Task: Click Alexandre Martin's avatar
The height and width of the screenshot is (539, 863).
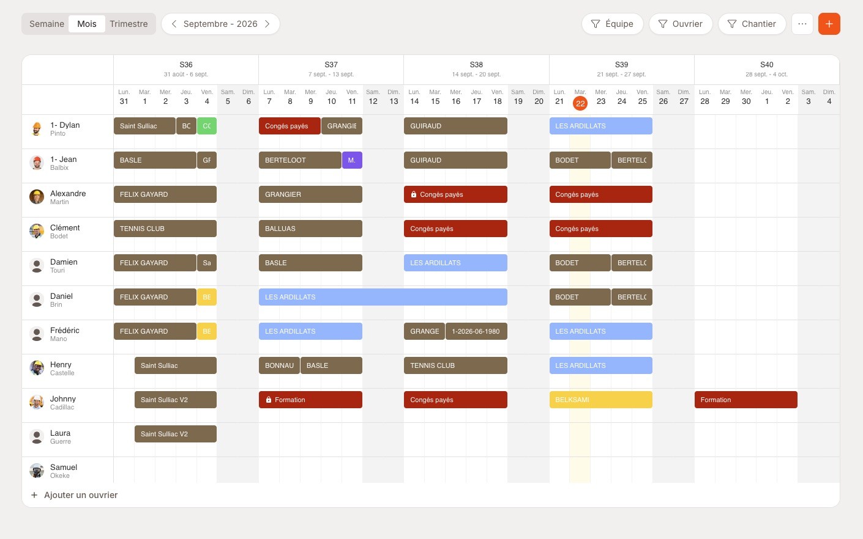Action: coord(37,197)
